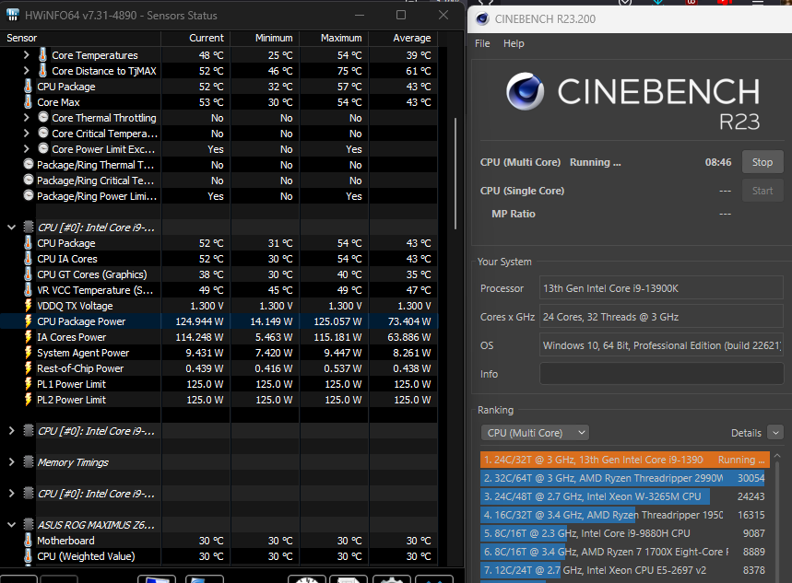Screen dimensions: 792x583
Task: Select the Threadripper 2990W ranking row
Action: pyautogui.click(x=625, y=478)
